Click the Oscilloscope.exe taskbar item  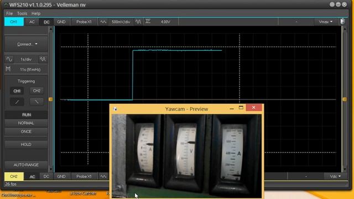pos(18,195)
